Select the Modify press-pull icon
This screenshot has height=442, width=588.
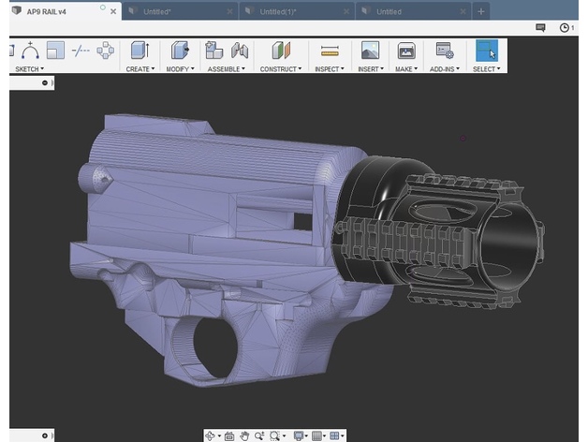180,51
